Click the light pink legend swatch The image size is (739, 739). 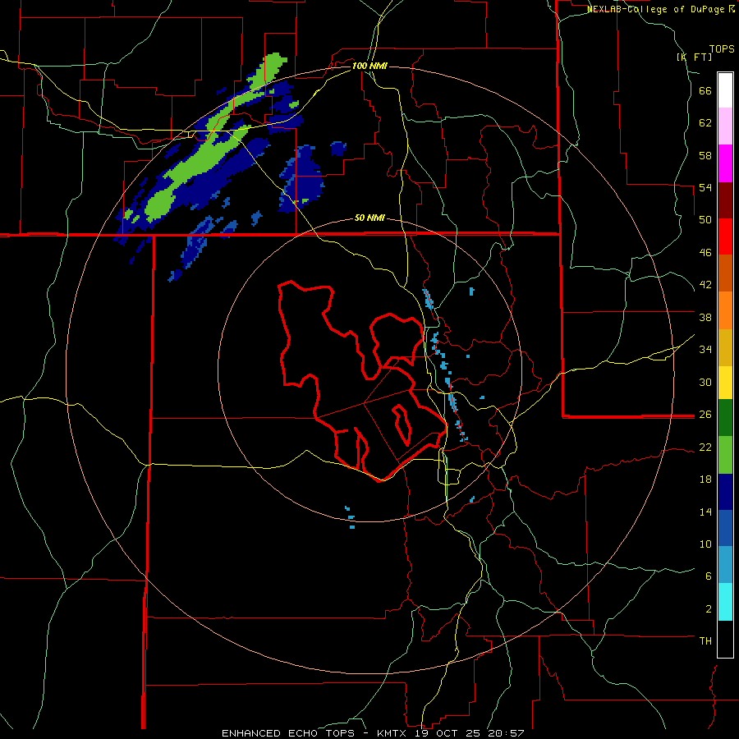click(725, 126)
